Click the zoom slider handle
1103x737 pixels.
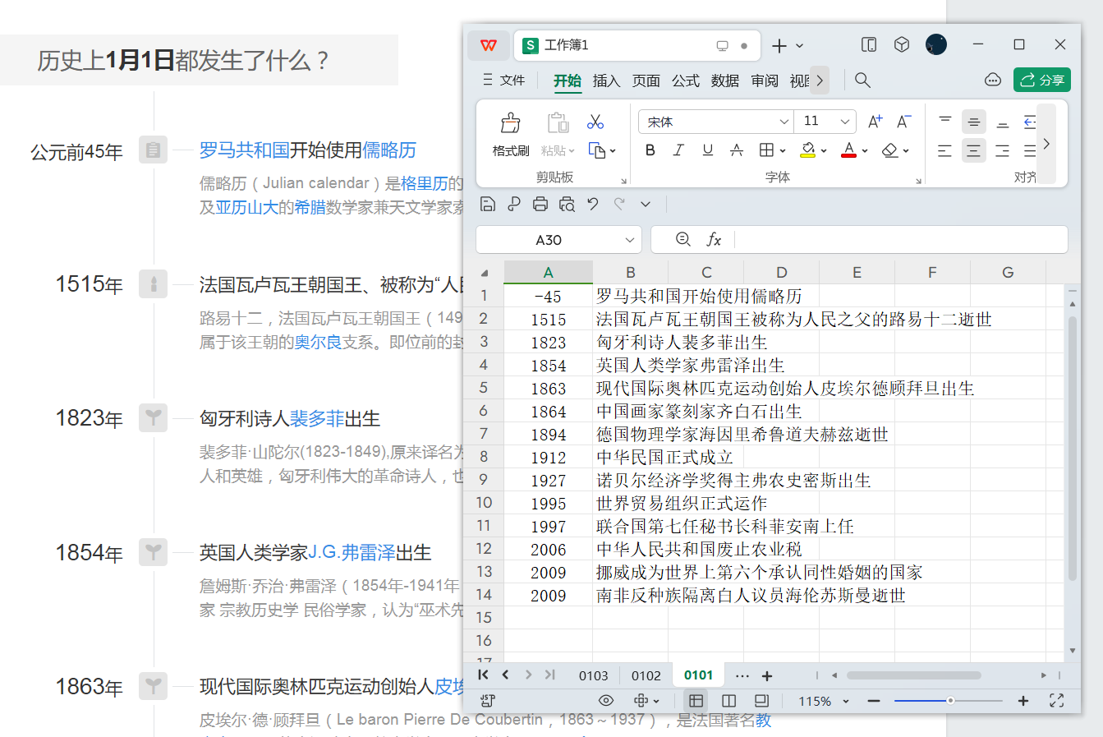[x=950, y=701]
